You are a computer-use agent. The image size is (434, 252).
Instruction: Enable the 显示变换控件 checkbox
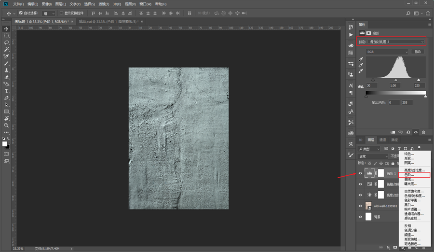point(61,13)
